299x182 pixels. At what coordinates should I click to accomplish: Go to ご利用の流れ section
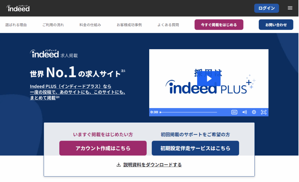click(53, 25)
